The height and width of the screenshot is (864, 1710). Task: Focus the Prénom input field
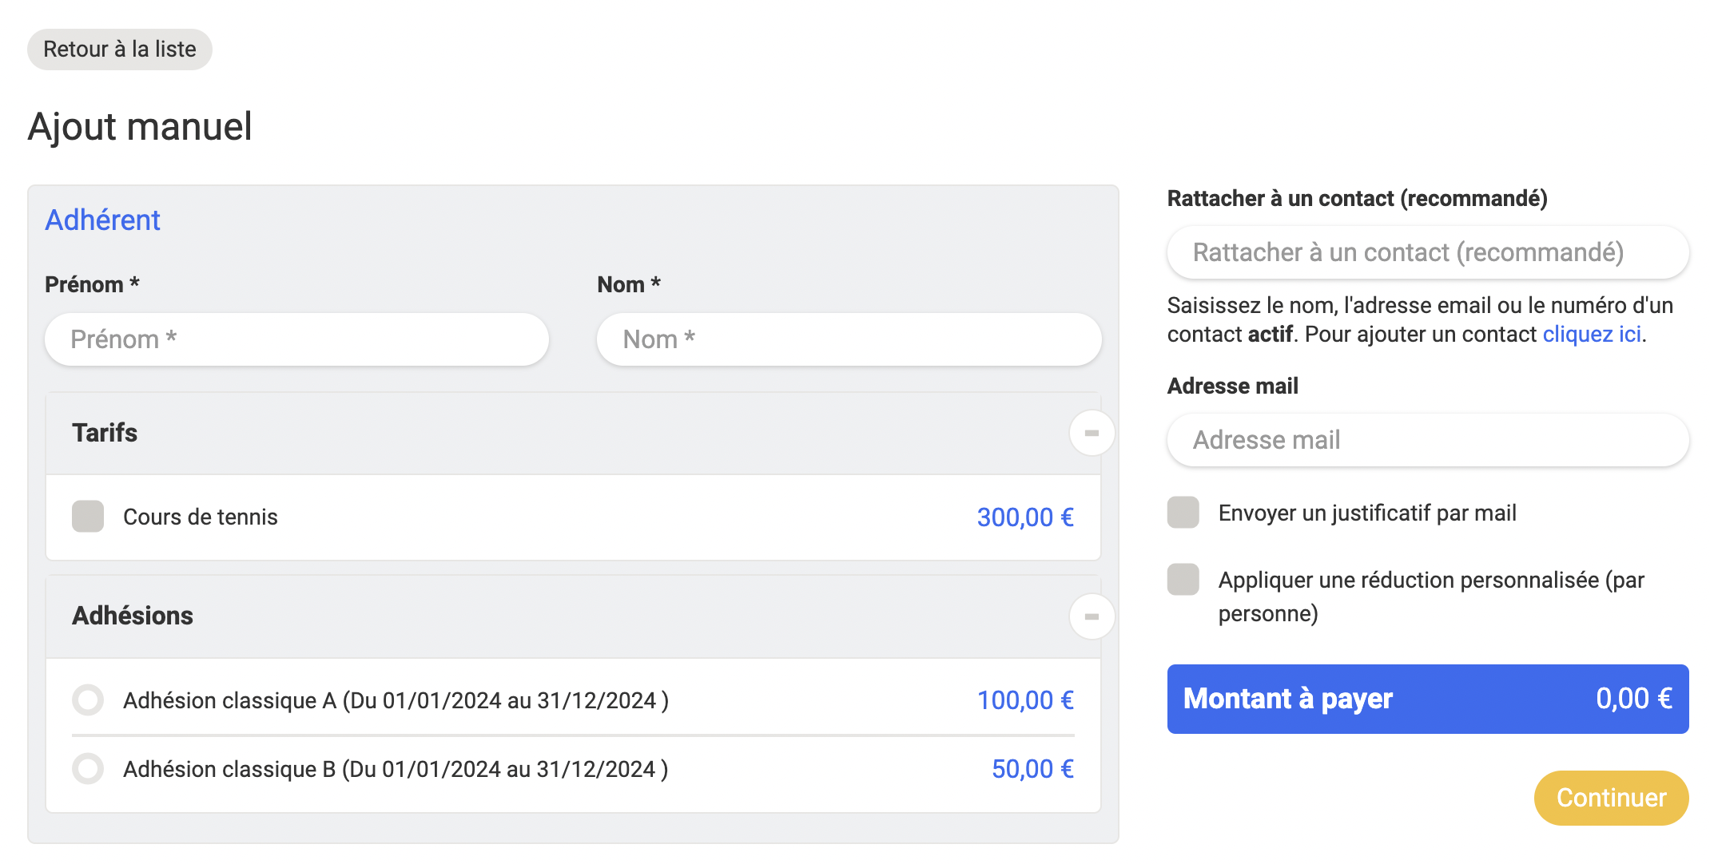(x=296, y=339)
